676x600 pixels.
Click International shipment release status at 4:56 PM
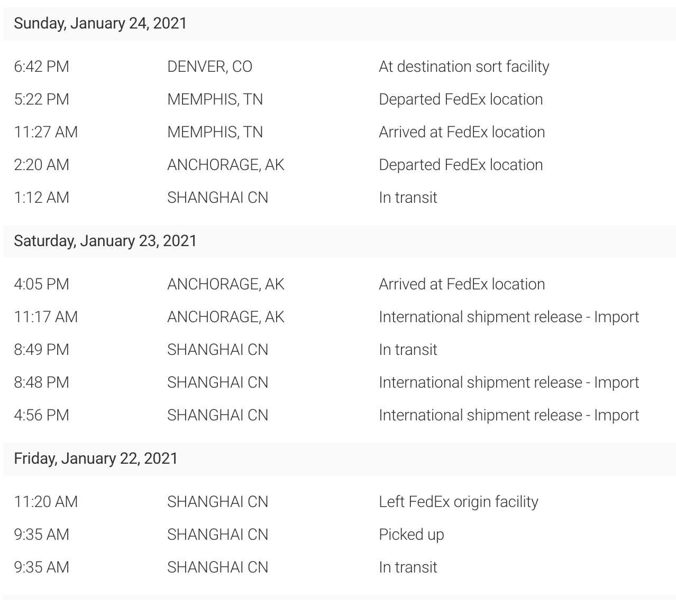pyautogui.click(x=509, y=415)
